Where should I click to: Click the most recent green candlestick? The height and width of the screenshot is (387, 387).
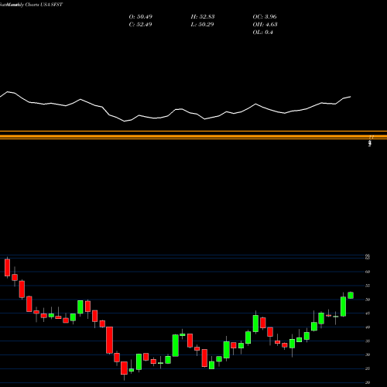coord(351,295)
